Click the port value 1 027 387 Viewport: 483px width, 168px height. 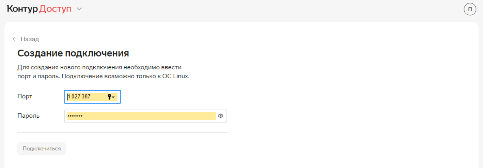coord(79,97)
